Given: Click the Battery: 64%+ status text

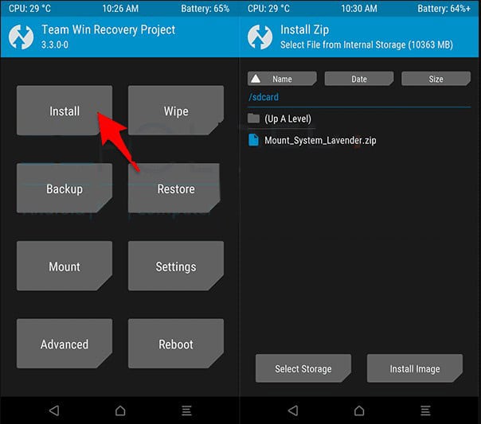Looking at the screenshot, I should click(x=444, y=8).
